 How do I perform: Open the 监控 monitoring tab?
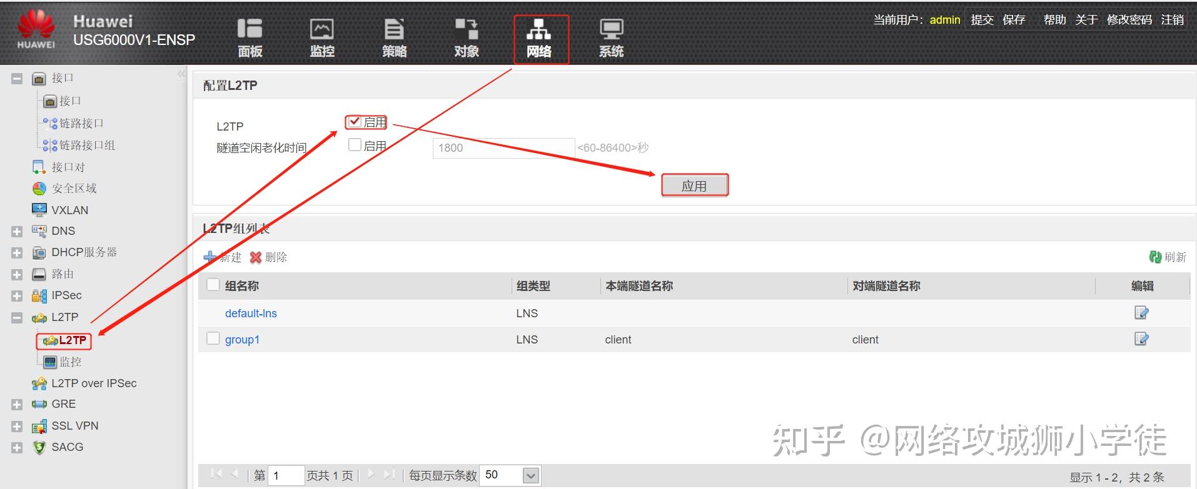(322, 39)
